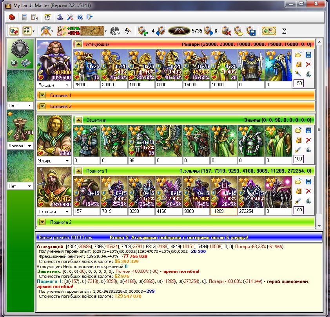
Task: Toggle the crossed swords question battle button
Action: click(x=179, y=31)
